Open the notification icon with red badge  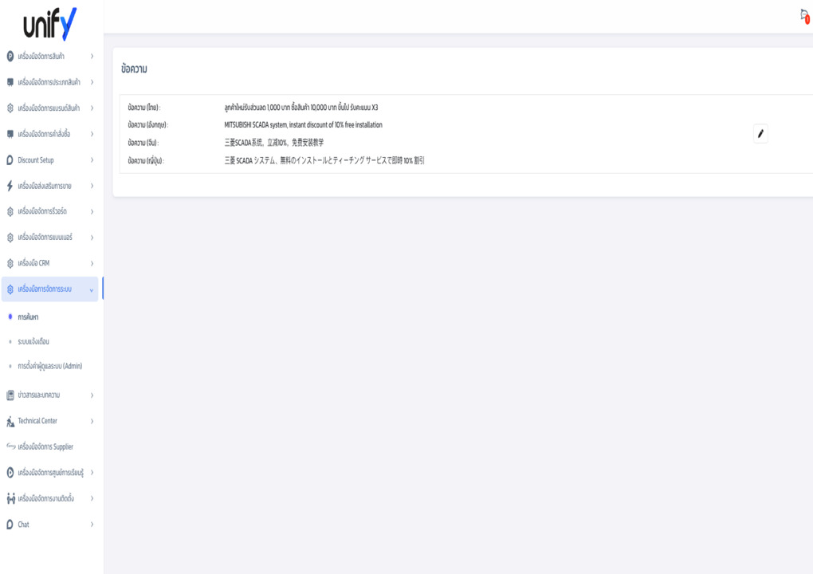pos(804,15)
